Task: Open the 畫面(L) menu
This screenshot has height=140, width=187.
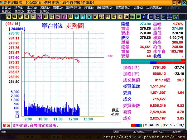Action: [6, 8]
